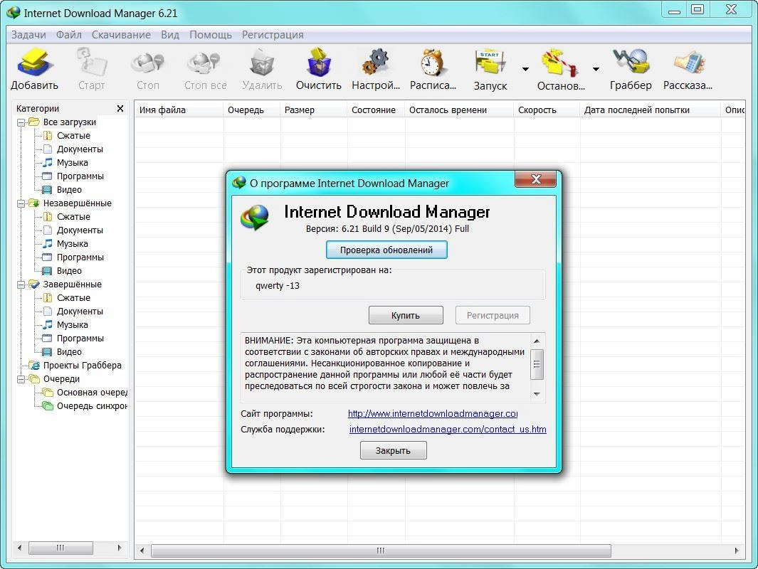Click the legal notice scroll up arrow

coord(537,341)
